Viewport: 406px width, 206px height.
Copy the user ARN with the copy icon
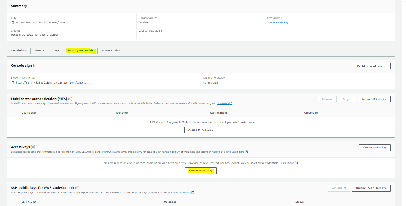[13, 23]
